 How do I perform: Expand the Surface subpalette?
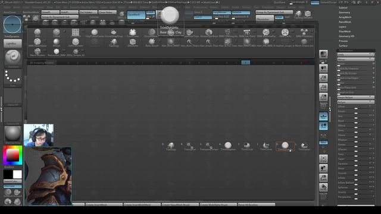(x=343, y=46)
